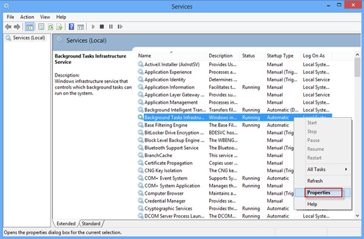Click the Stop Service square icon
Image resolution: width=364 pixels, height=239 pixels.
(x=102, y=27)
